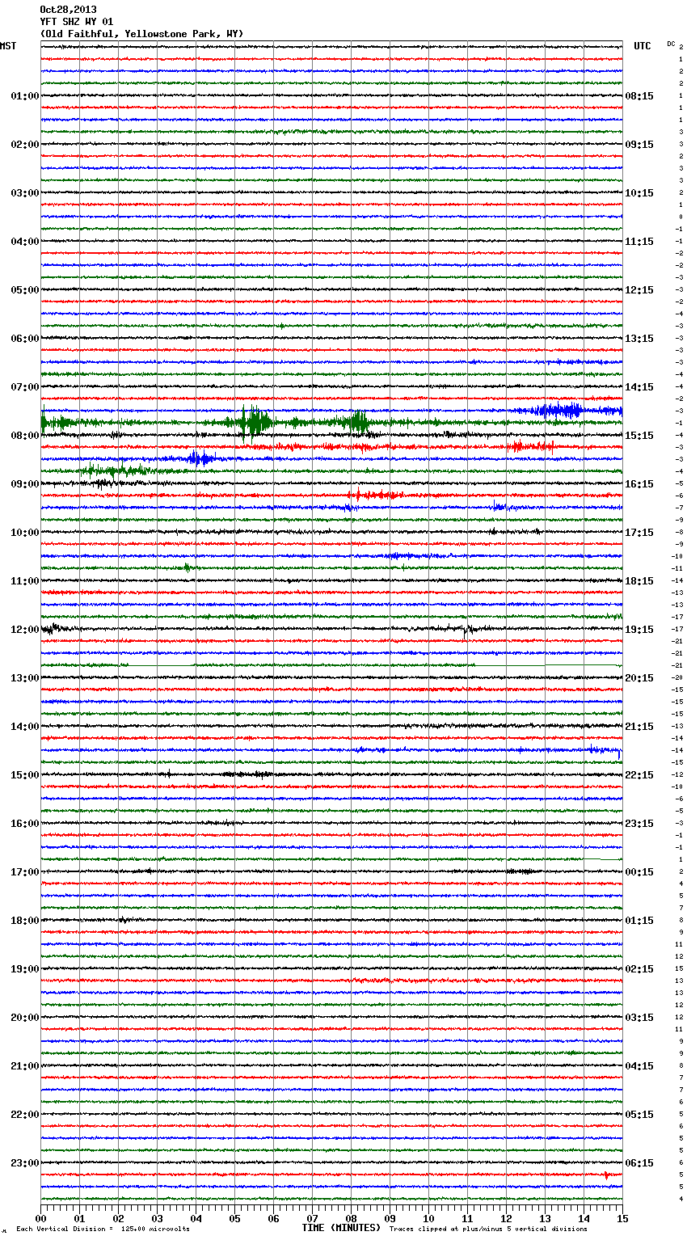Image resolution: width=687 pixels, height=1240 pixels.
Task: Click the "09:15" UTC time label
Action: pyautogui.click(x=639, y=145)
